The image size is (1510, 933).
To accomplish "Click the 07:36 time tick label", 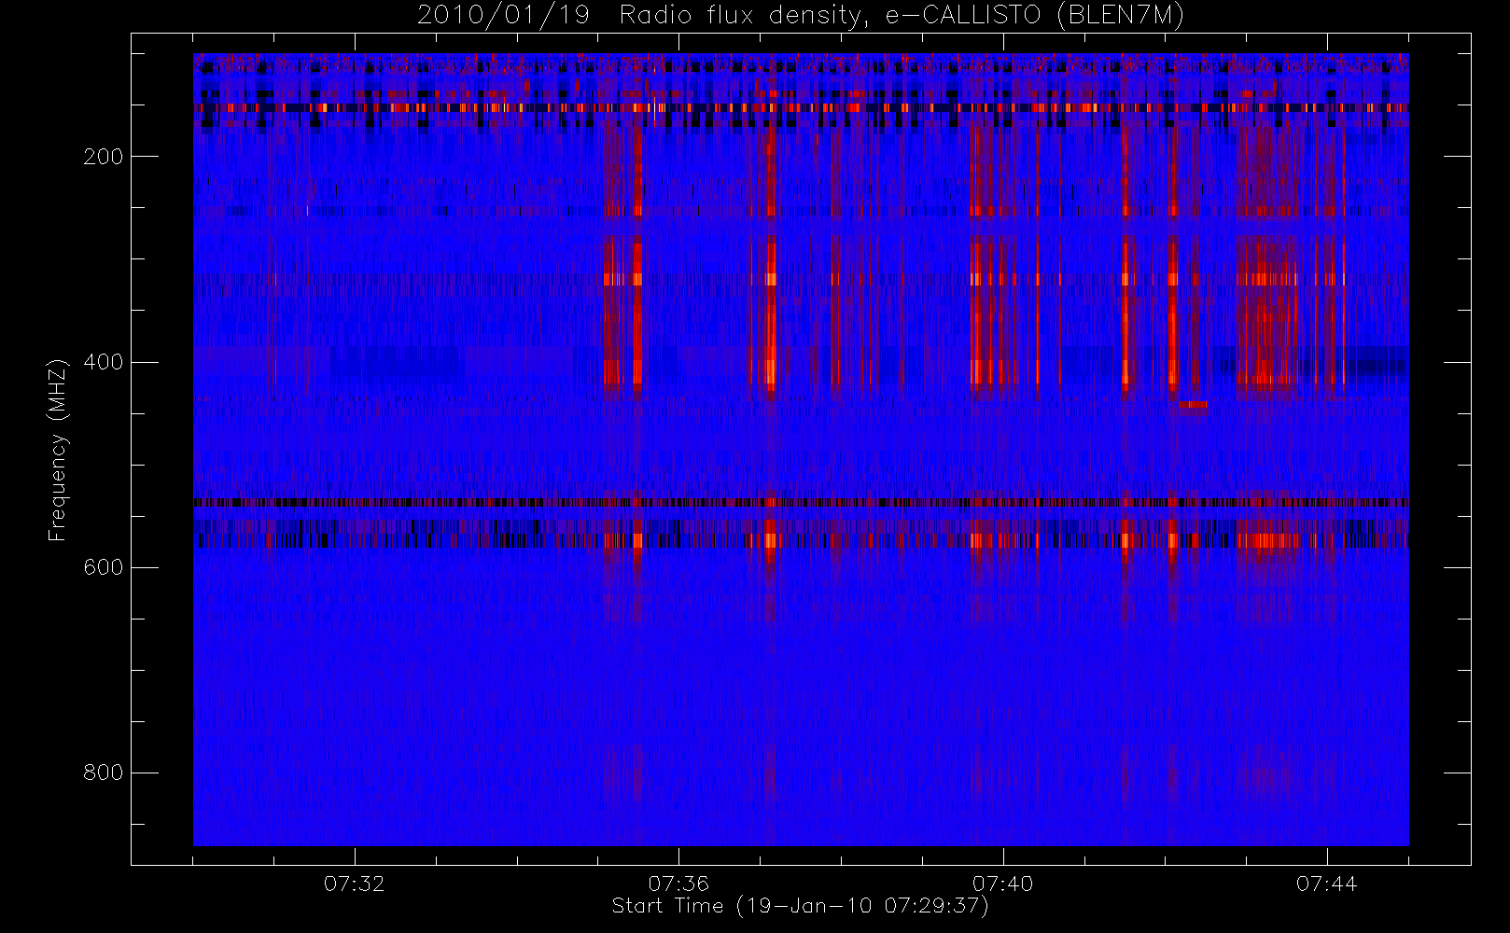I will coord(678,884).
